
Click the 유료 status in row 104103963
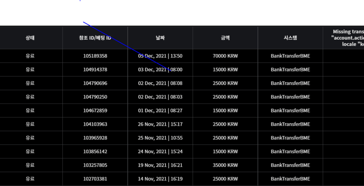click(30, 124)
